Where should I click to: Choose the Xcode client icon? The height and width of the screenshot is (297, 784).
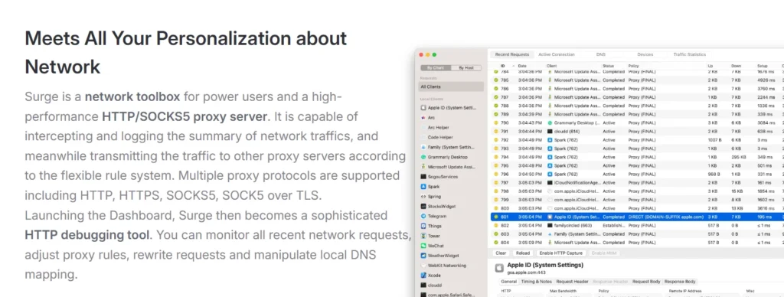423,276
